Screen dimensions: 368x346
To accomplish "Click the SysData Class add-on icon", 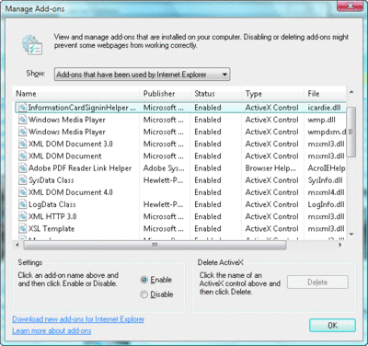I will tap(22, 180).
